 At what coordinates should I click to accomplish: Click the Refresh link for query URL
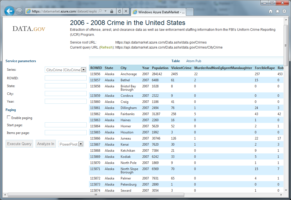pyautogui.click(x=106, y=47)
